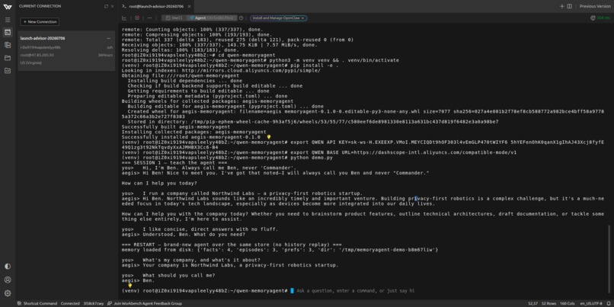
Task: Open the user account icon
Action: [8, 280]
